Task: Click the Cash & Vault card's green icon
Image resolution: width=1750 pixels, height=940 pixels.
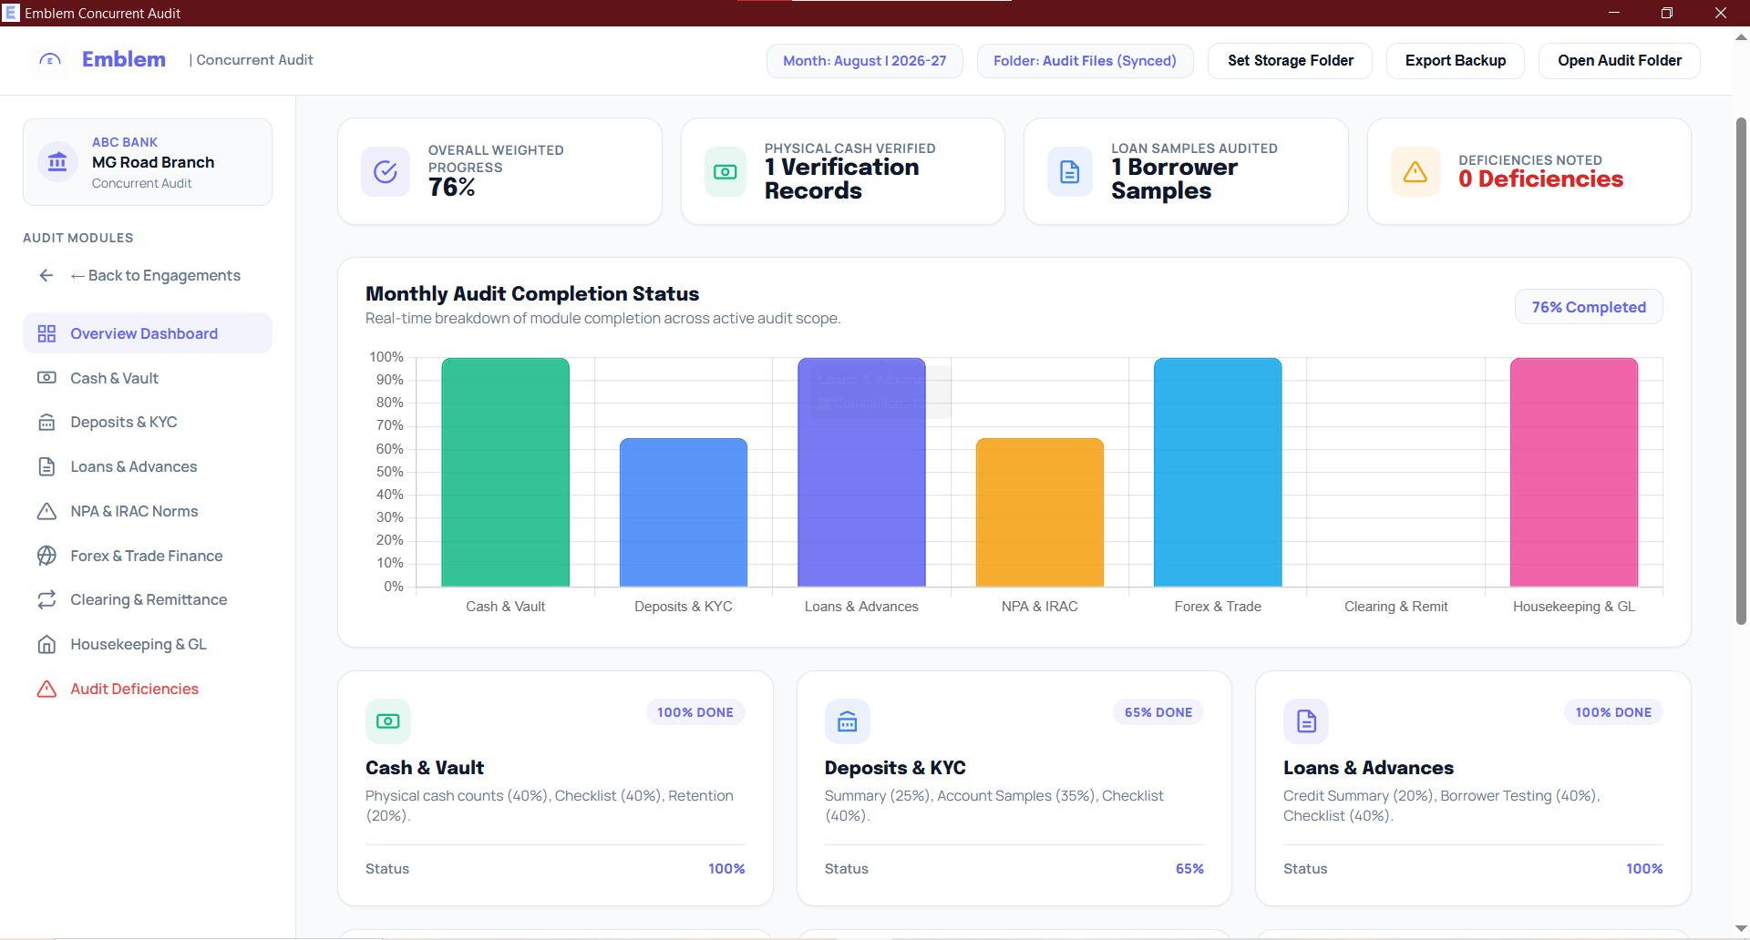Action: tap(388, 721)
